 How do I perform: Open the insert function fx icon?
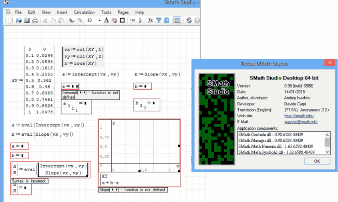pyautogui.click(x=151, y=20)
